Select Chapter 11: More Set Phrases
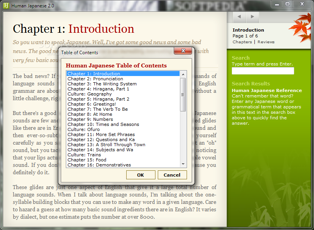The image size is (314, 230). [x=123, y=134]
